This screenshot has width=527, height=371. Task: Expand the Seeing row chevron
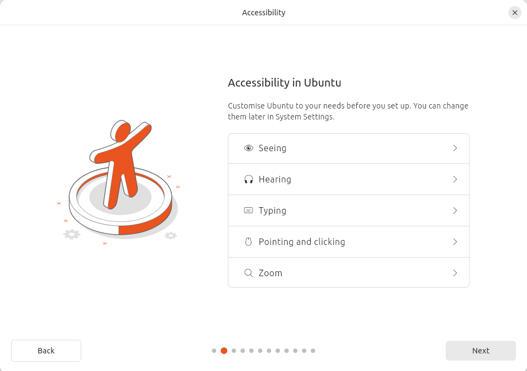[x=455, y=148]
